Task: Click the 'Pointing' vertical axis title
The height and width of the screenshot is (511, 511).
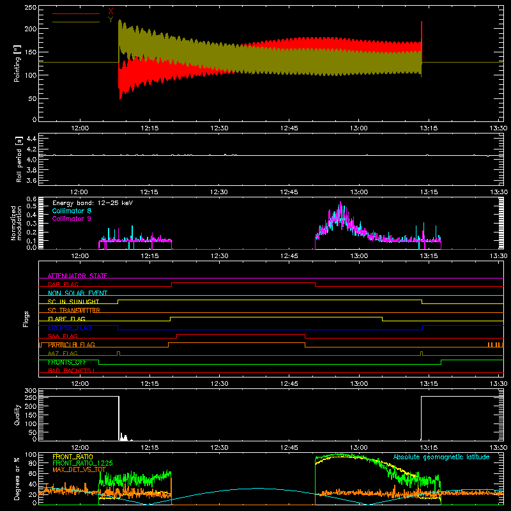Action: pos(17,63)
